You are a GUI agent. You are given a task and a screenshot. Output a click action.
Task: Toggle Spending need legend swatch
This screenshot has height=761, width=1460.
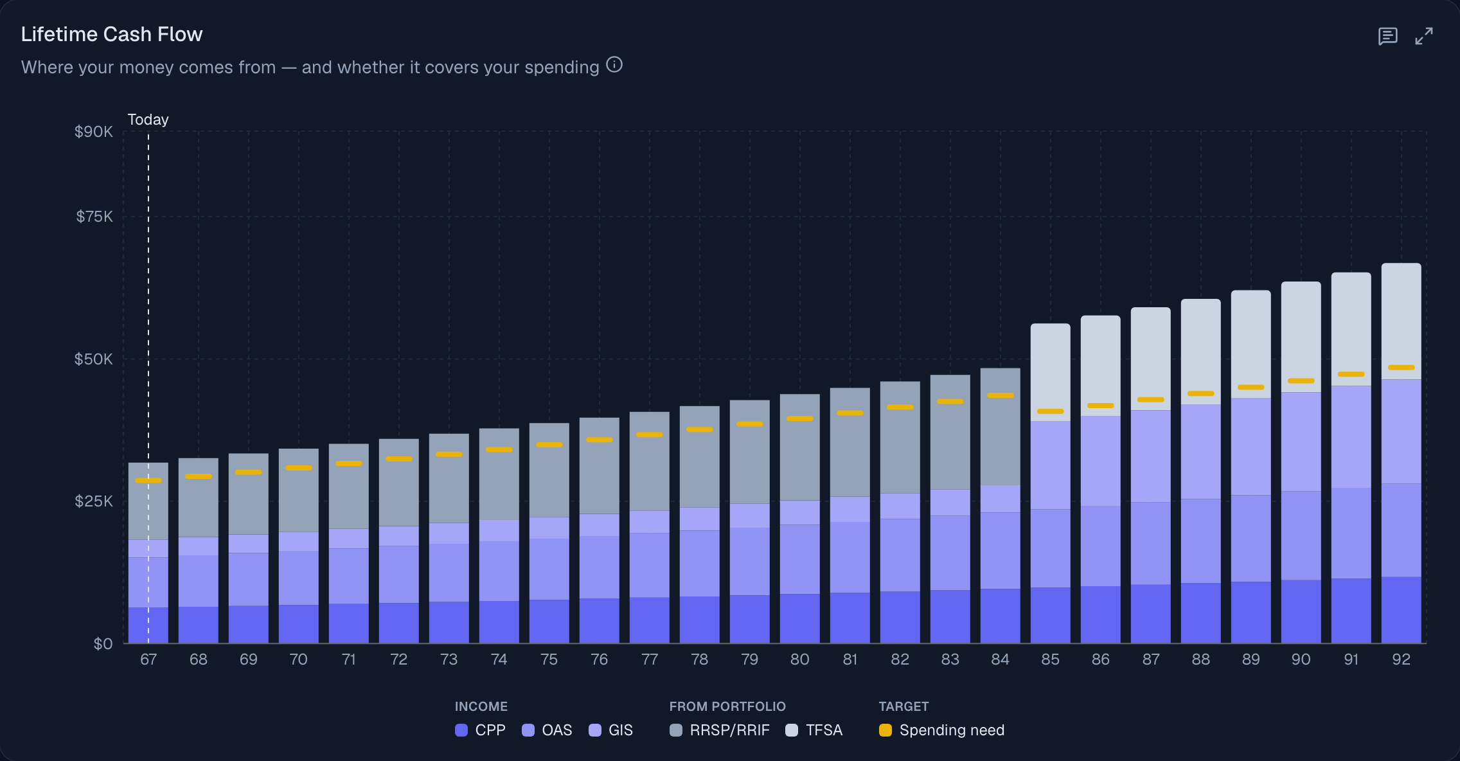pos(886,730)
